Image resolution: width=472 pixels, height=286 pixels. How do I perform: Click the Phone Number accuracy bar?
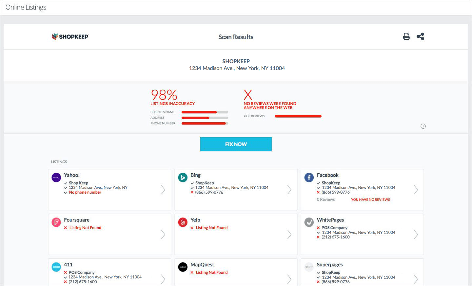click(205, 123)
